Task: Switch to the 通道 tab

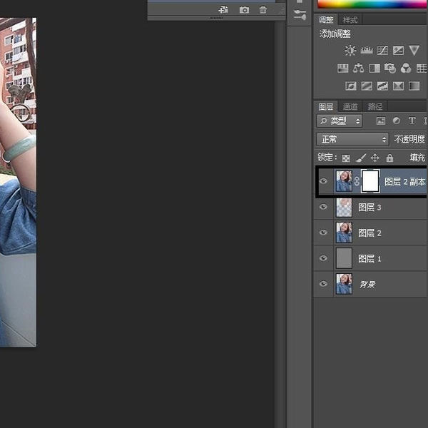Action: 350,106
